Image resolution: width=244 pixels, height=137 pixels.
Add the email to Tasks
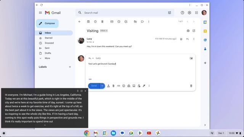[x=126, y=22]
